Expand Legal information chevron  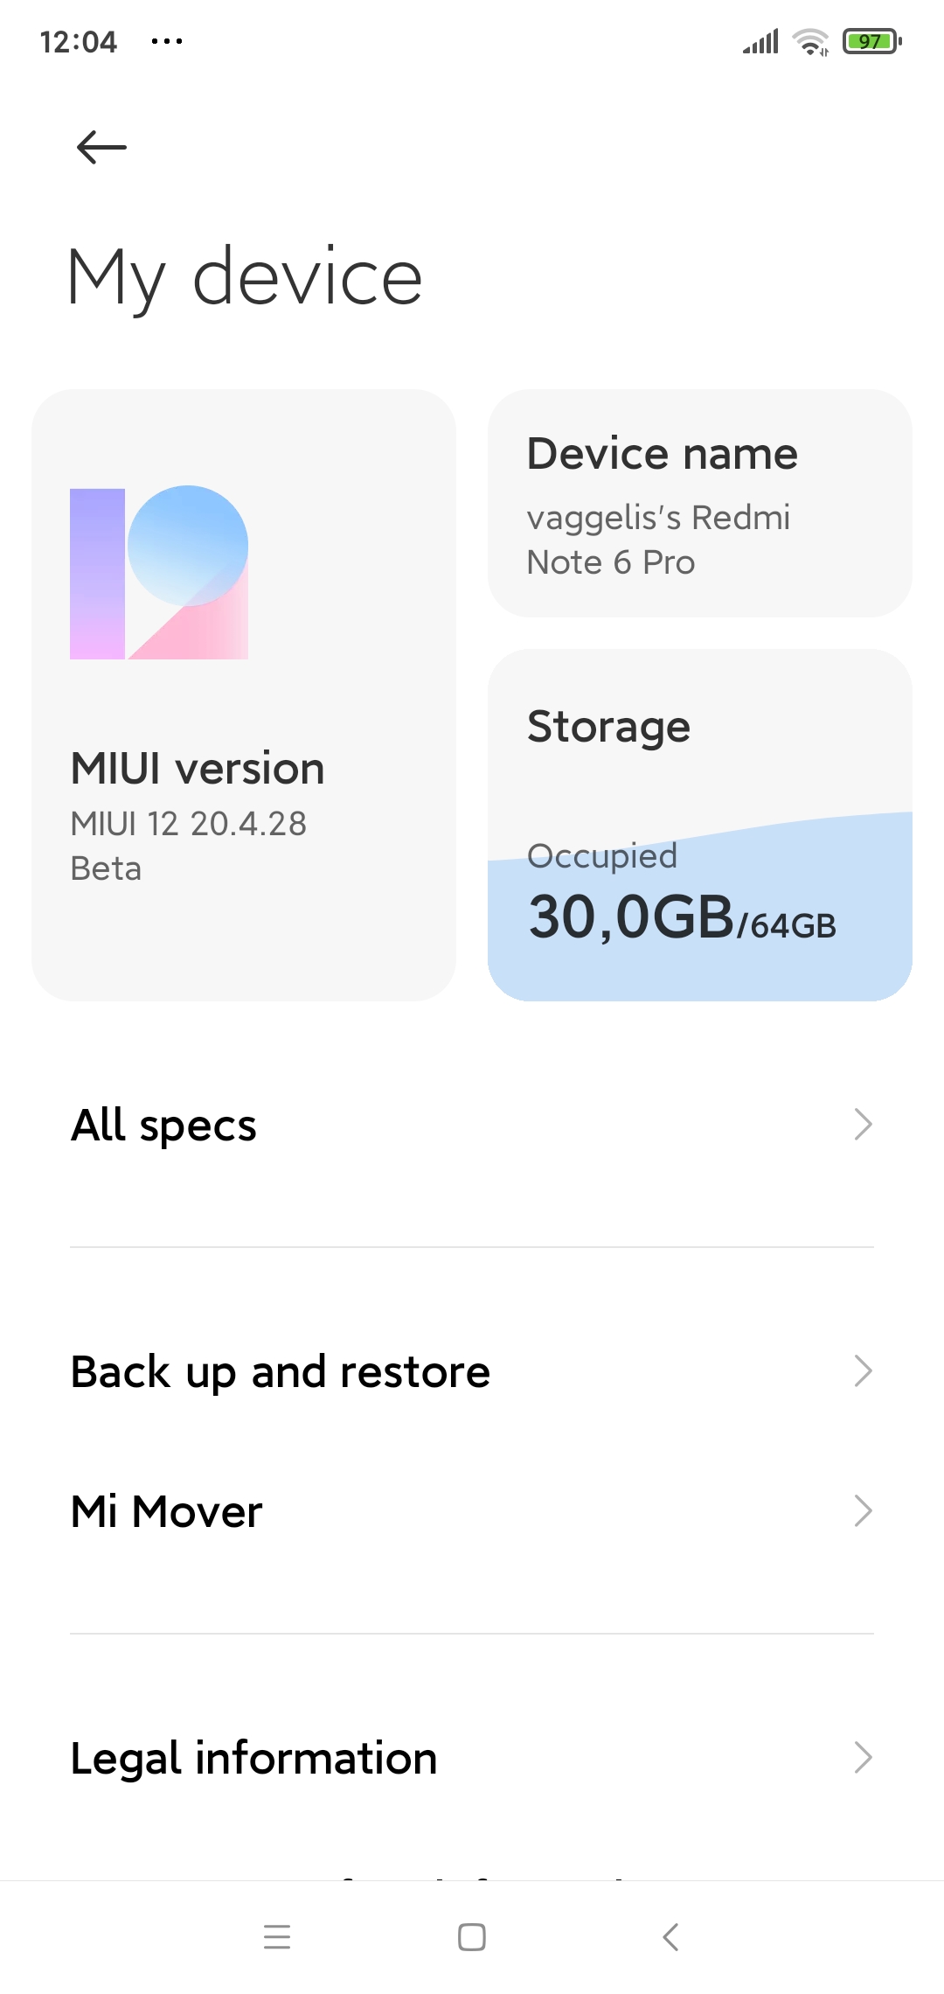(863, 1757)
